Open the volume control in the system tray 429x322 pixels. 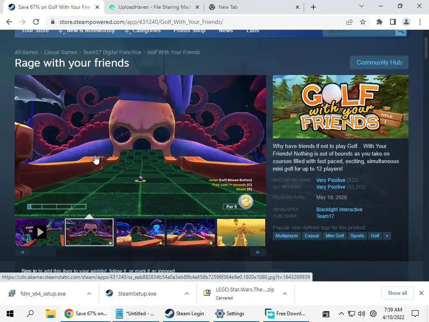click(362, 314)
